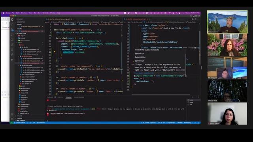
Task: Open the Search view in the activity bar
Action: pyautogui.click(x=12, y=24)
